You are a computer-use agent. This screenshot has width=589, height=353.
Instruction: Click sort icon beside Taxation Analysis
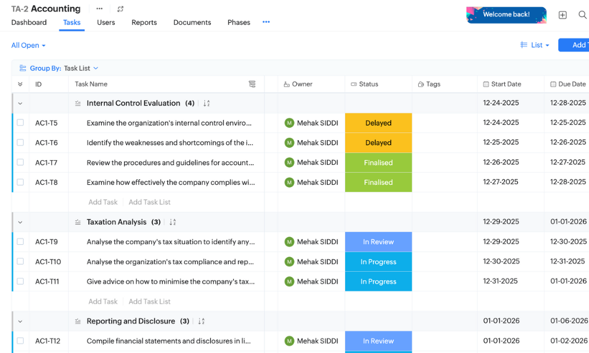point(173,222)
